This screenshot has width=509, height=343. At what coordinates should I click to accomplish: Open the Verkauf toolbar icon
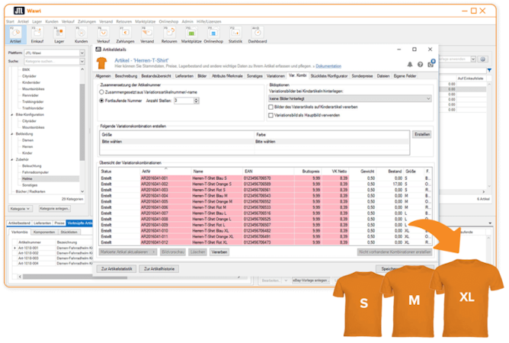tap(103, 35)
